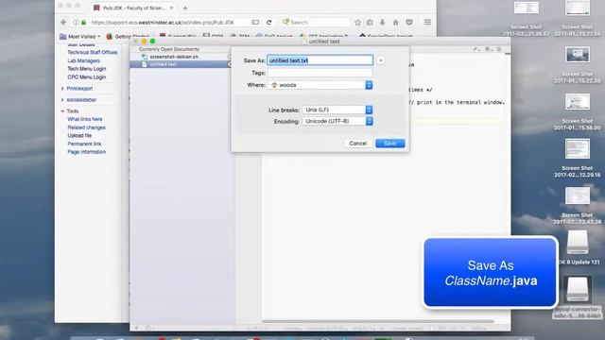605x340 pixels.
Task: Open the Upload file link
Action: coord(79,135)
